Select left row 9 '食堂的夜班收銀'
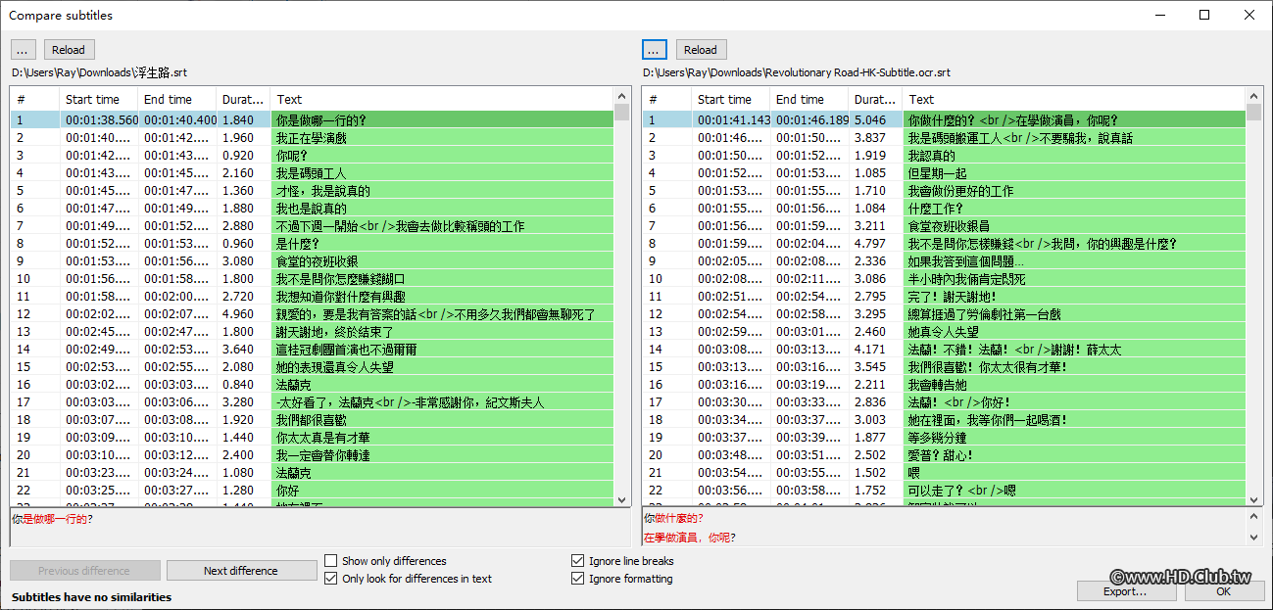The height and width of the screenshot is (610, 1273). click(x=312, y=261)
